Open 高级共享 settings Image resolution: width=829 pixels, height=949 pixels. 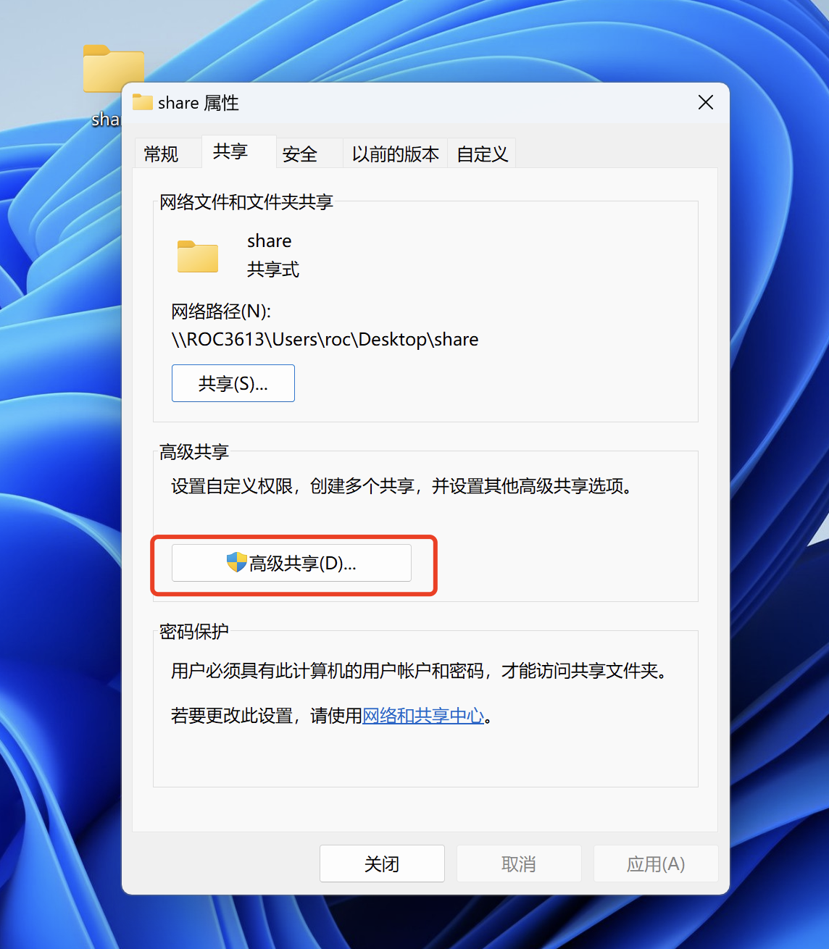pyautogui.click(x=291, y=563)
